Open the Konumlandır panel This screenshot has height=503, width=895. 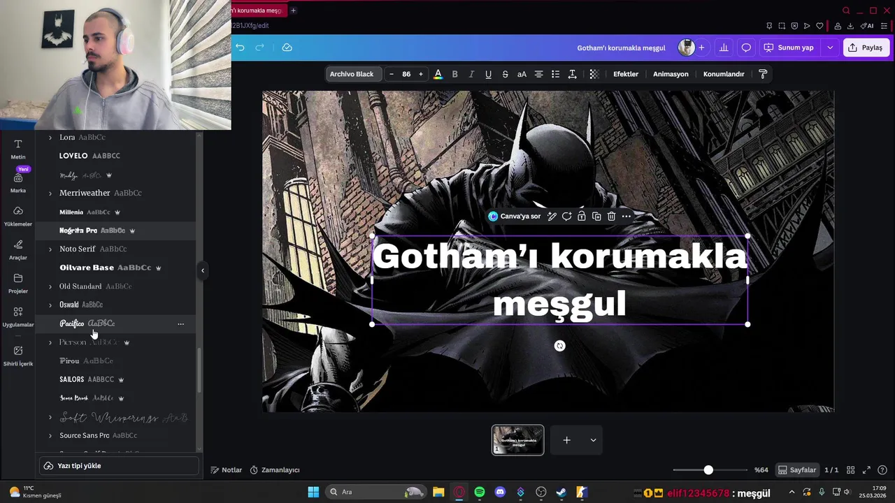tap(724, 74)
